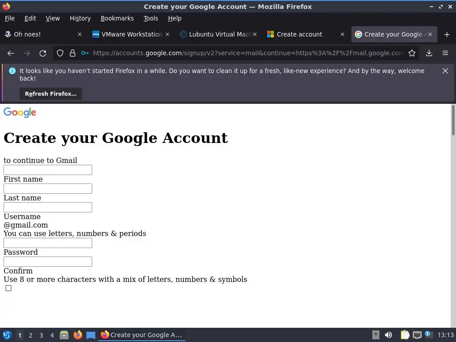Switch to virtual desktop 4
The width and height of the screenshot is (456, 342).
[x=52, y=335]
